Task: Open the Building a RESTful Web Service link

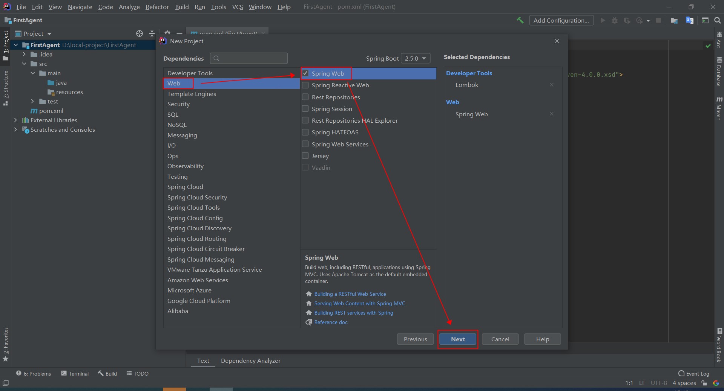Action: point(350,294)
